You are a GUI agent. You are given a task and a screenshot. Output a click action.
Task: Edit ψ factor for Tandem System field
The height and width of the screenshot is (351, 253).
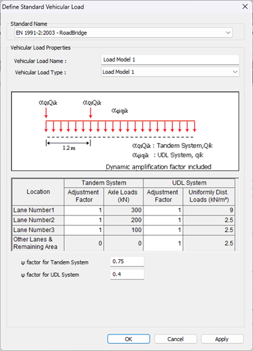pos(127,262)
